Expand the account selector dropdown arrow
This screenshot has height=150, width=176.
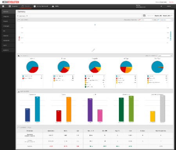pyautogui.click(x=161, y=6)
